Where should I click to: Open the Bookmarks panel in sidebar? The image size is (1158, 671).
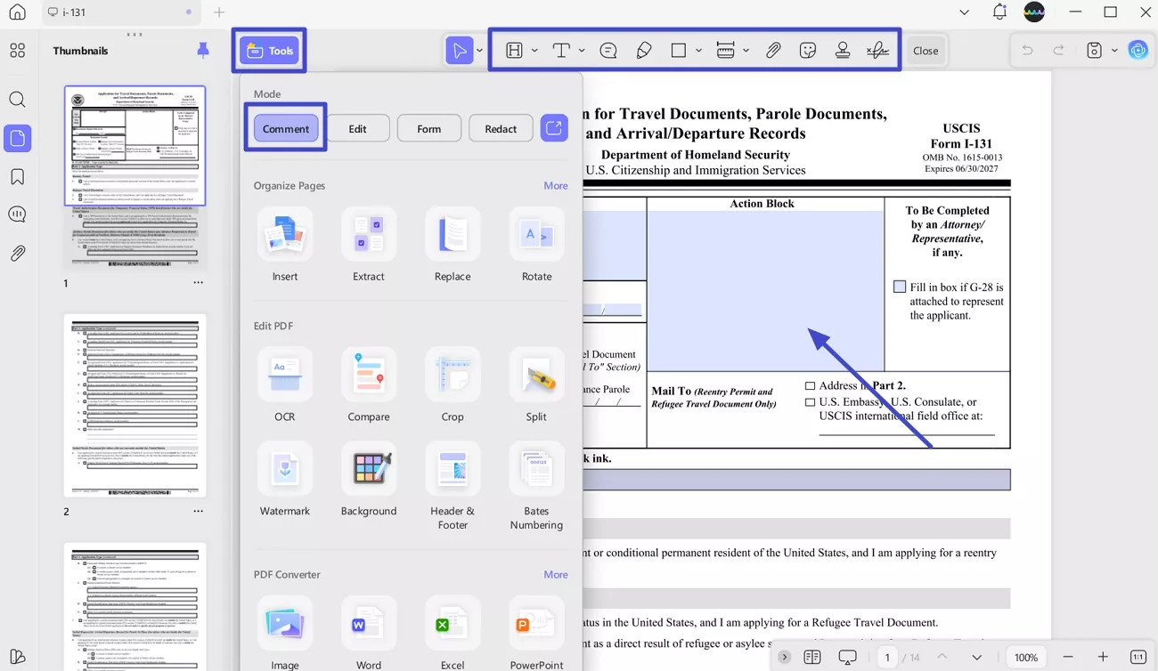17,176
